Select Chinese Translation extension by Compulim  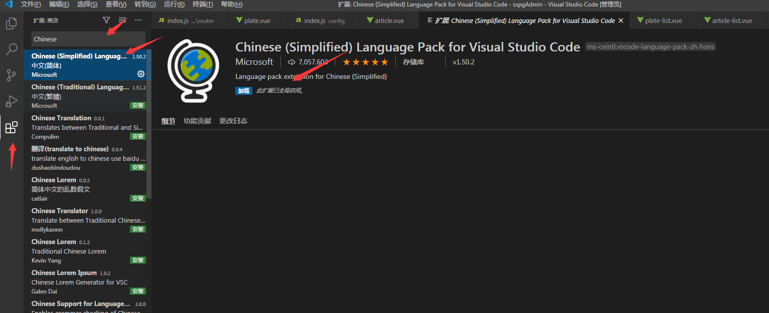tap(87, 127)
